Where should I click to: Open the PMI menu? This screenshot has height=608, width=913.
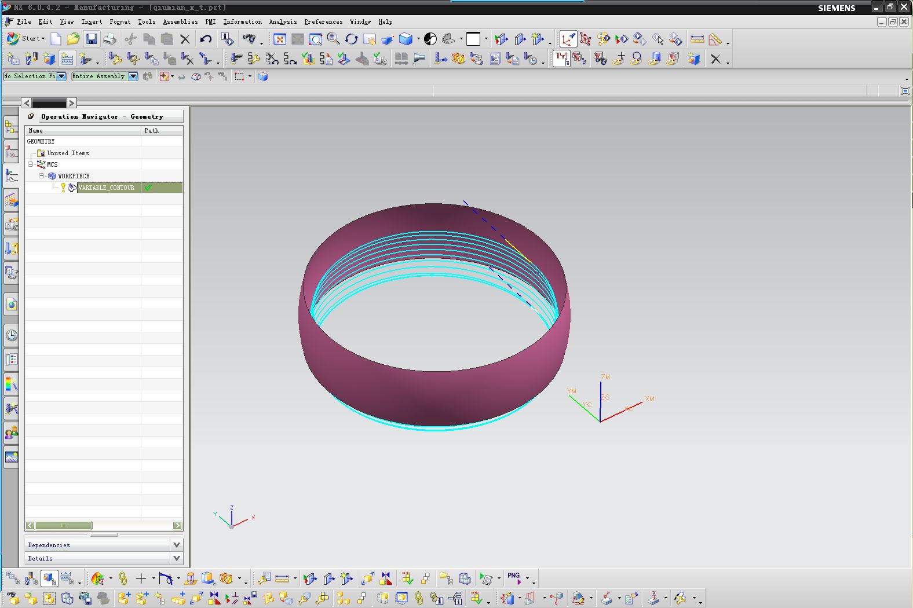(210, 22)
